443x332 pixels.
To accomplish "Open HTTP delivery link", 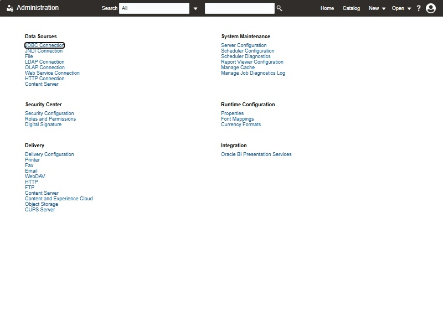I will (x=31, y=182).
